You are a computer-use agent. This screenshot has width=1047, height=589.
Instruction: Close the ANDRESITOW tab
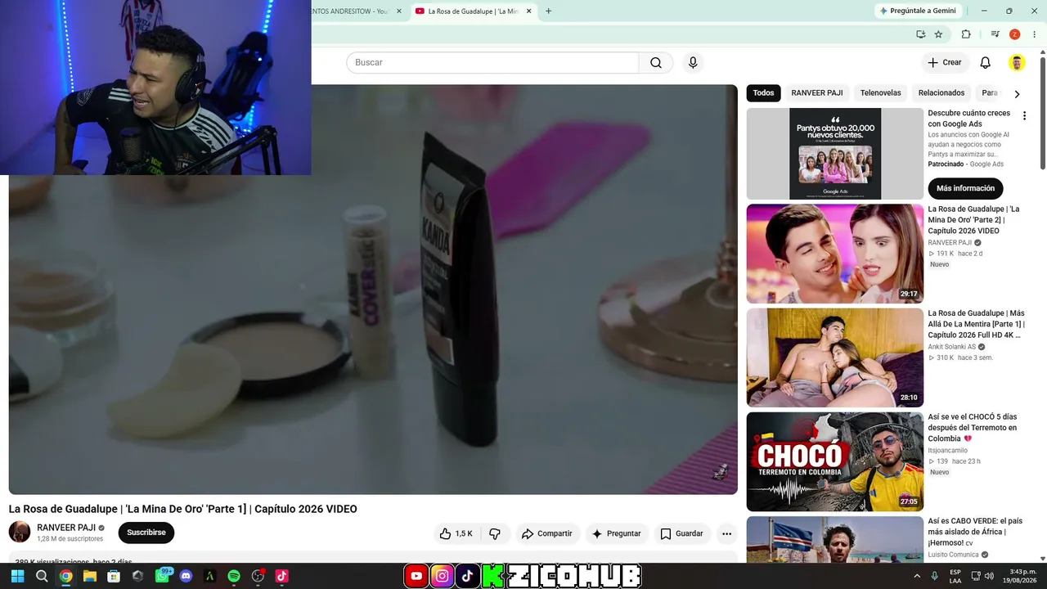[399, 11]
